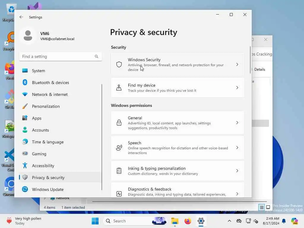Open Personalization category
Screen dimensions: 304x228
[60, 106]
